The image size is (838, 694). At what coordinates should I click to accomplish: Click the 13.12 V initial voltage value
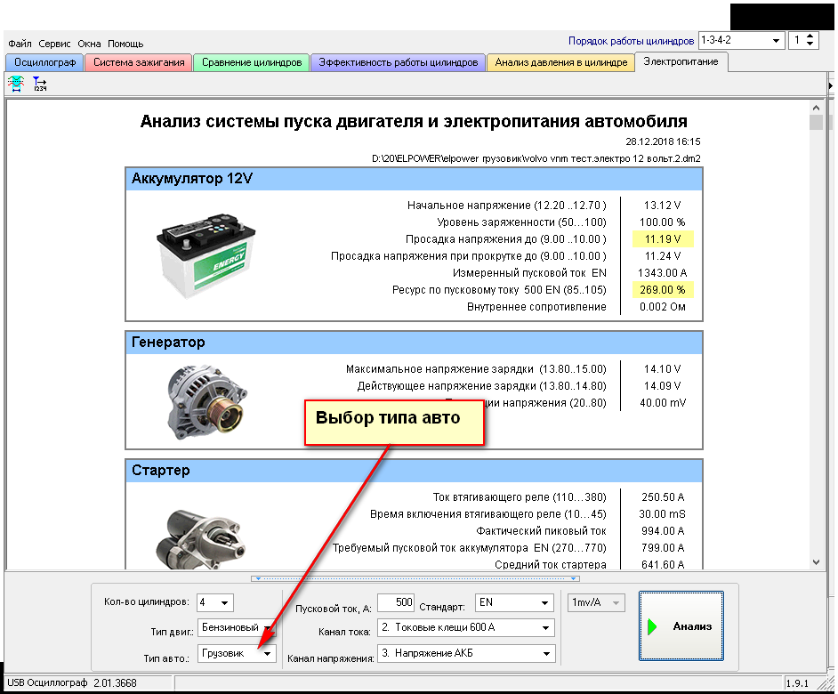[663, 206]
